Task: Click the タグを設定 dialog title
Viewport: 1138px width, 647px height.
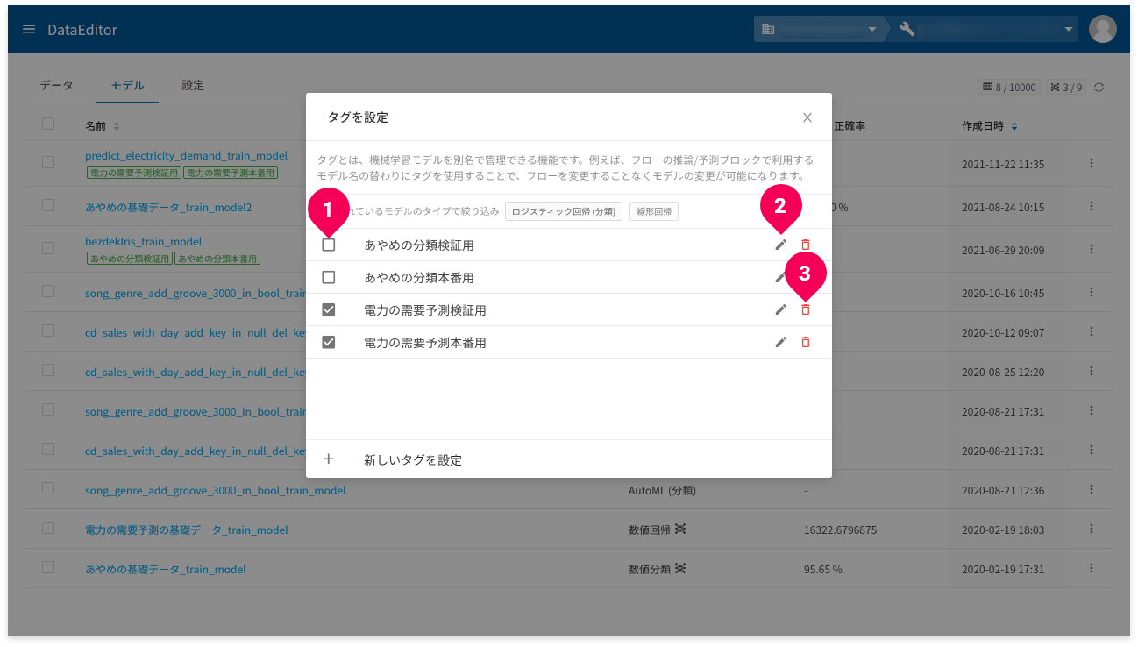Action: 358,117
